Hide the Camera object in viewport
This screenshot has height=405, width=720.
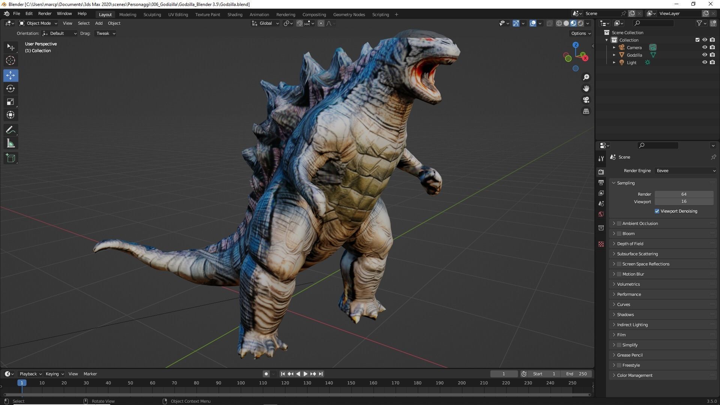click(x=705, y=47)
